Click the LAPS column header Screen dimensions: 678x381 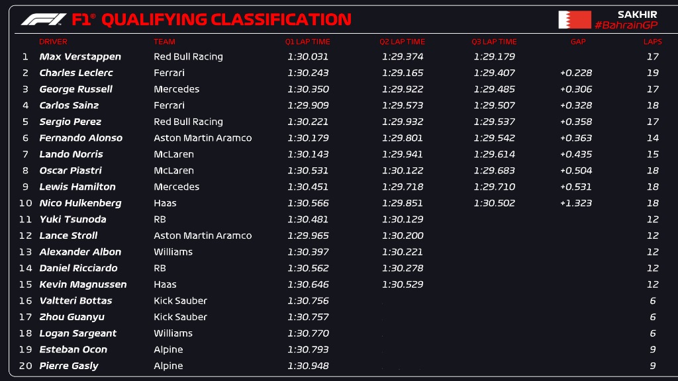[652, 42]
